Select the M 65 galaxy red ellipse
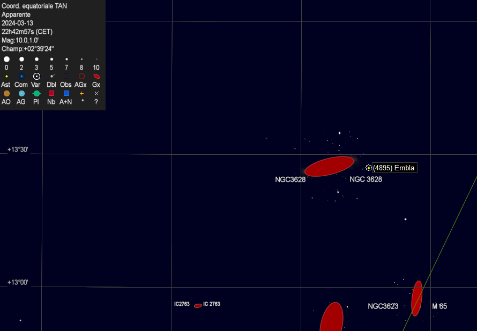Image resolution: width=477 pixels, height=331 pixels. point(417,298)
